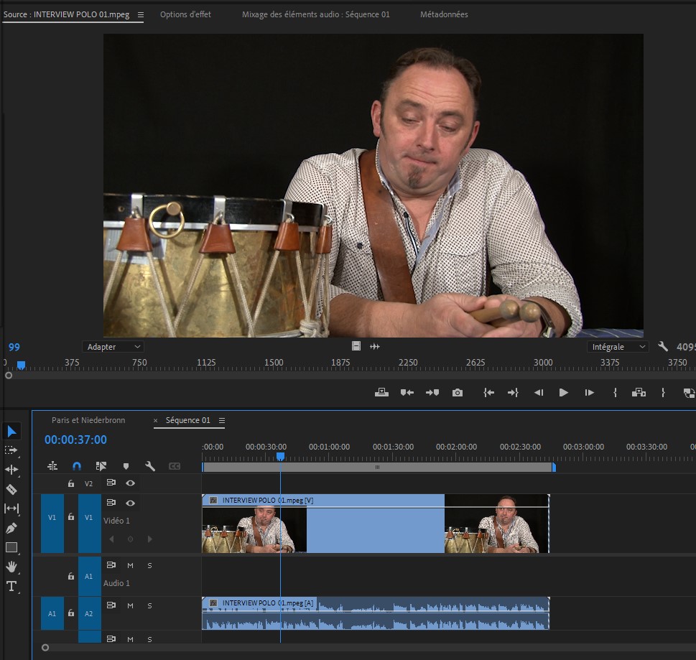Switch to Paris et Niederbronn sequence tab
The height and width of the screenshot is (660, 696).
[88, 420]
